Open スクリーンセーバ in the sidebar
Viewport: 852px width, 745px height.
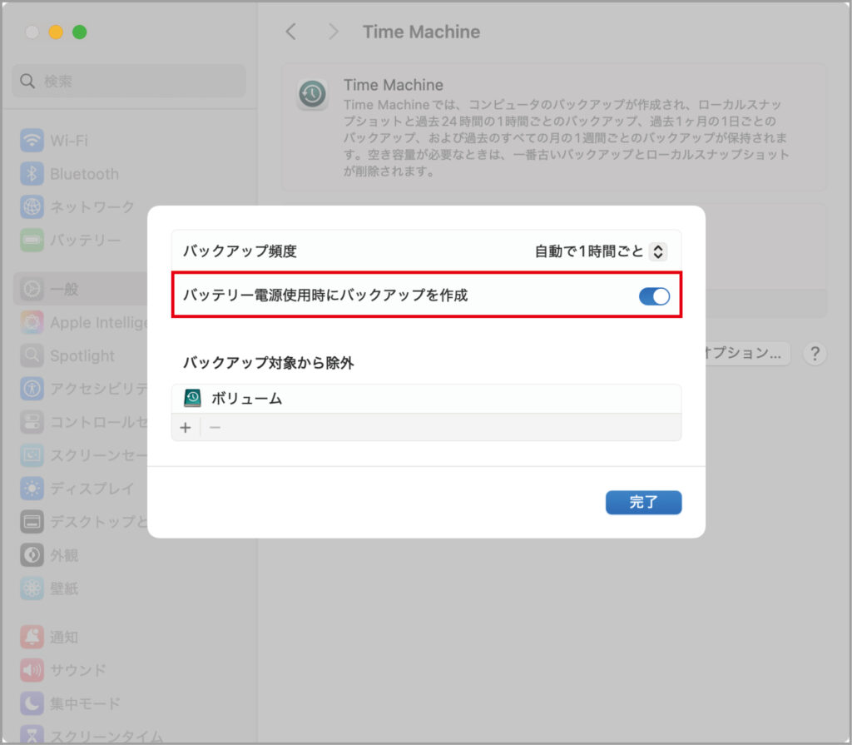(x=84, y=454)
